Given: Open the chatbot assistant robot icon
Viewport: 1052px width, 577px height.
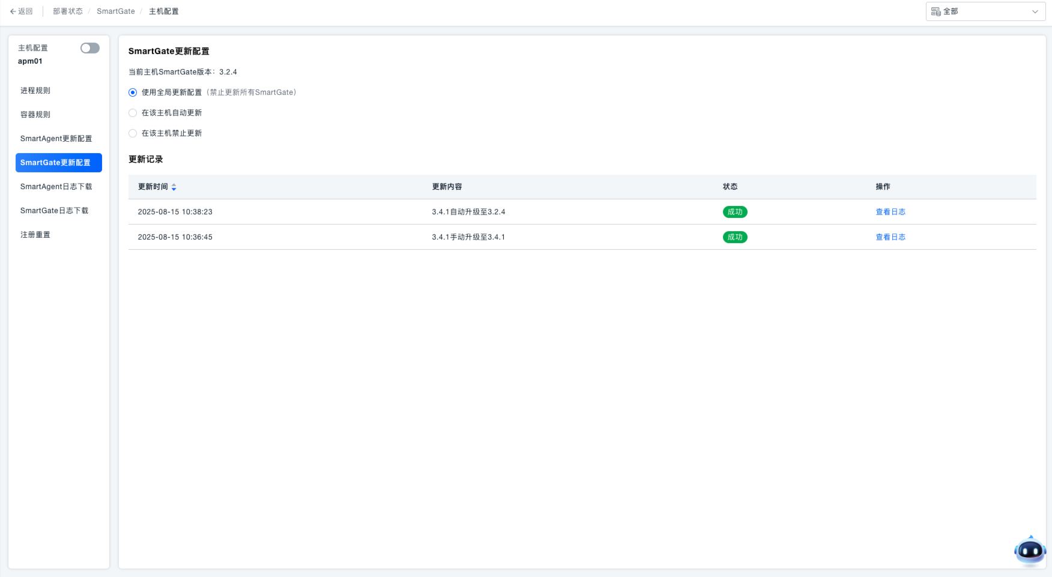Looking at the screenshot, I should pos(1030,551).
